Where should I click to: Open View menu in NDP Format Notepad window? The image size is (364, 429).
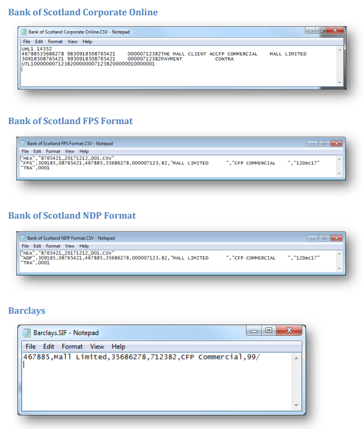(x=70, y=246)
